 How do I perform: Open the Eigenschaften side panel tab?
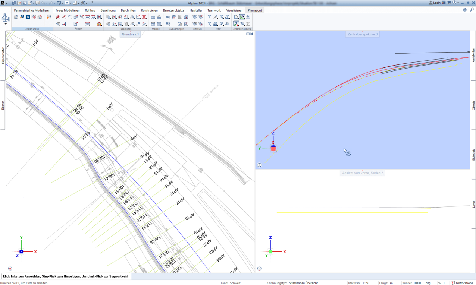pyautogui.click(x=3, y=55)
